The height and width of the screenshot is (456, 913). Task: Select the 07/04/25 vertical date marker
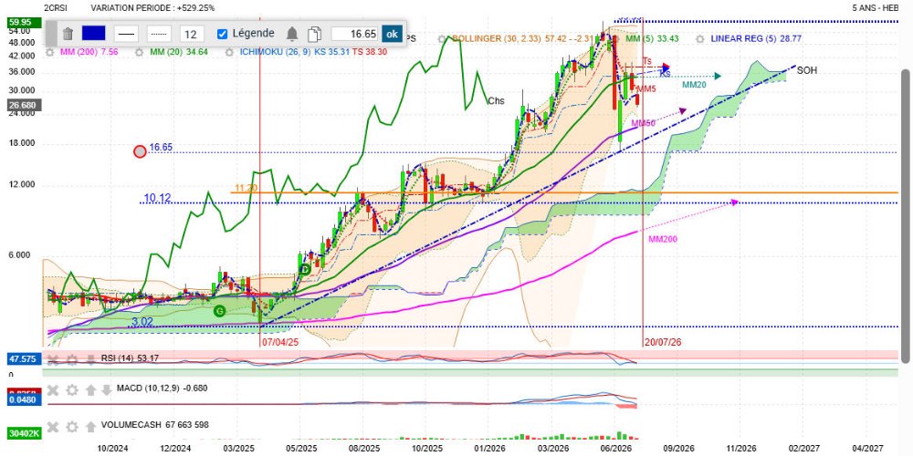click(x=280, y=343)
